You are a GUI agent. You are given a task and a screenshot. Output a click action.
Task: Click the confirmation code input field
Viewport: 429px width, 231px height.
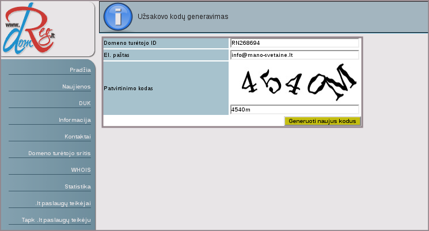(294, 110)
